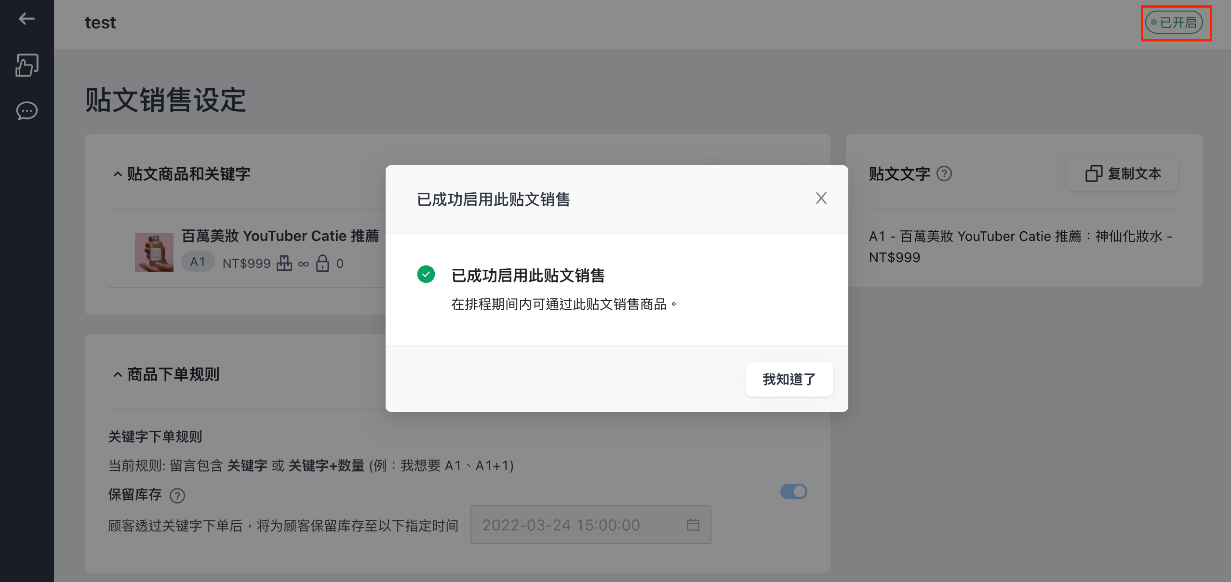This screenshot has width=1231, height=582.
Task: Toggle the 保留库存 switch
Action: [793, 491]
